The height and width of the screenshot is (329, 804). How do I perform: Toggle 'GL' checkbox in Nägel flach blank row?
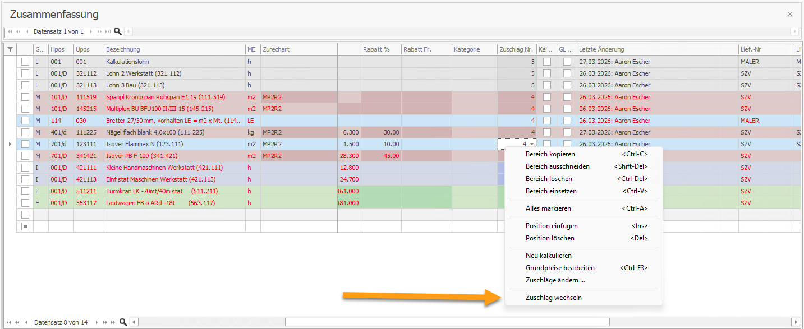pos(567,132)
